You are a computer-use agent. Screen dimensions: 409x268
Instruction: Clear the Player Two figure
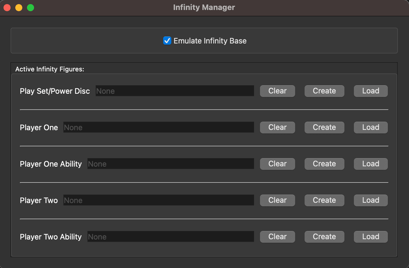tap(278, 200)
